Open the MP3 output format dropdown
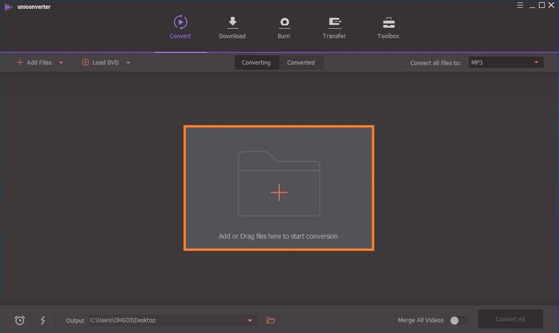Image resolution: width=559 pixels, height=333 pixels. 505,62
